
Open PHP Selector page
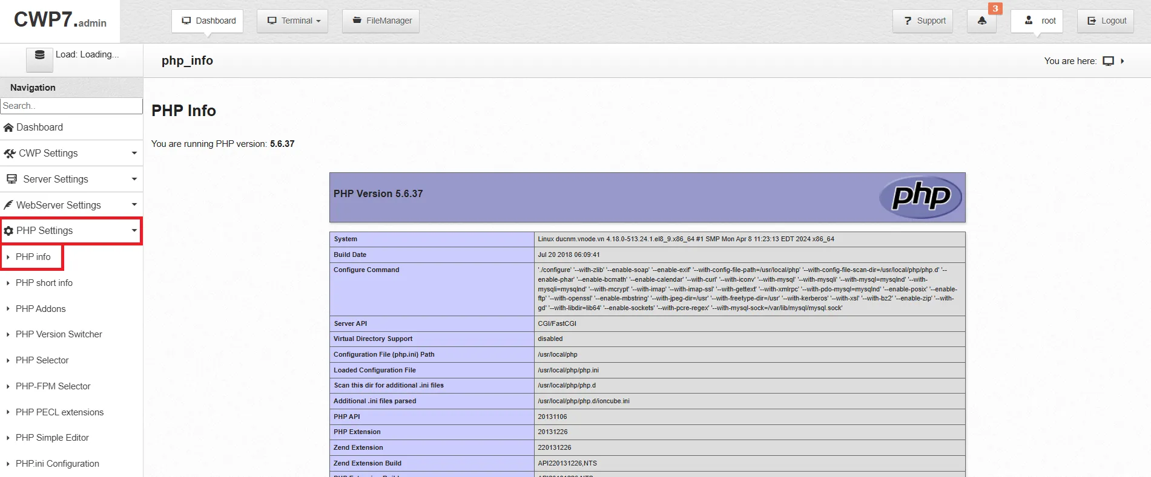(x=42, y=360)
